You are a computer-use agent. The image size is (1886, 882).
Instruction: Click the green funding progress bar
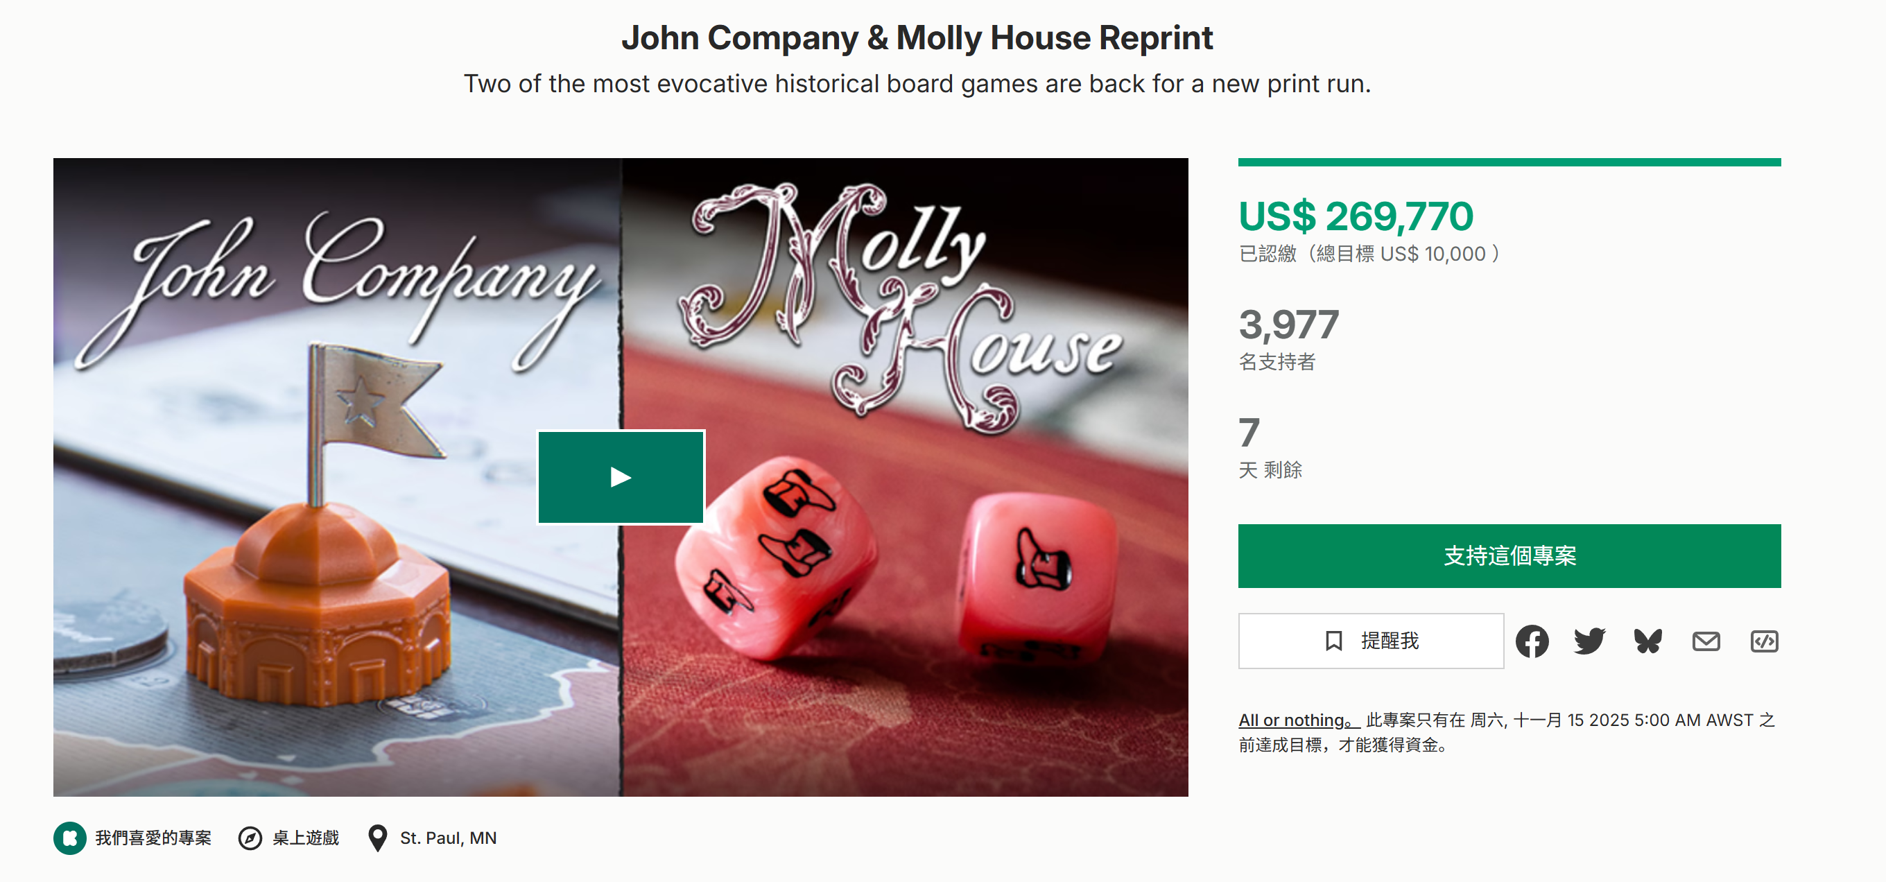(x=1509, y=162)
